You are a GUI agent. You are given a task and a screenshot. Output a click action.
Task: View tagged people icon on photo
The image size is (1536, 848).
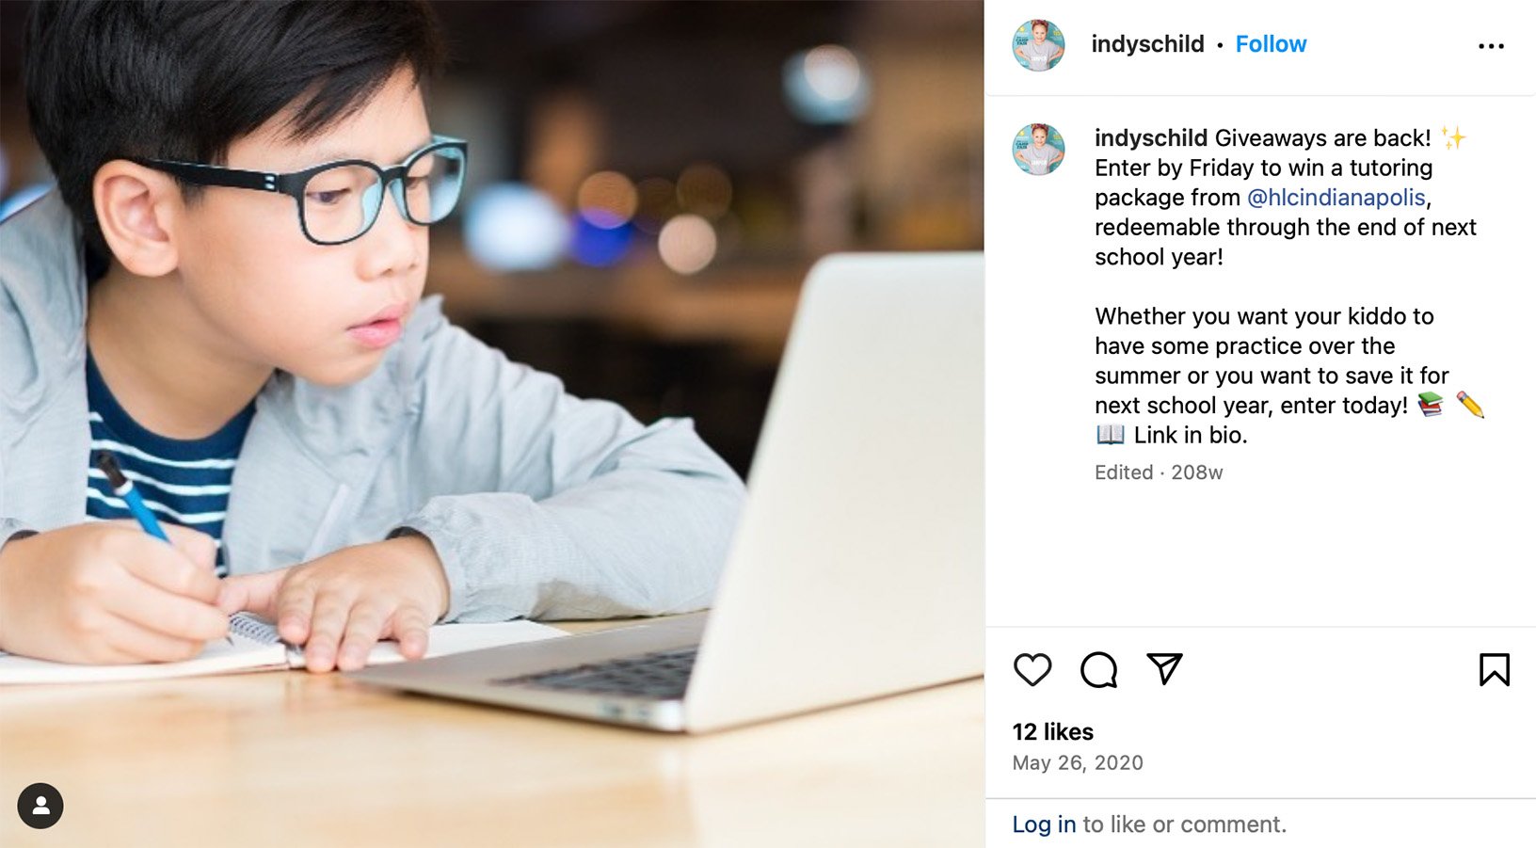40,806
